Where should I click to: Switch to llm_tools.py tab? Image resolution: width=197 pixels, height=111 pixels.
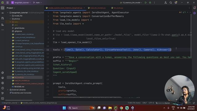[x=117, y=8]
